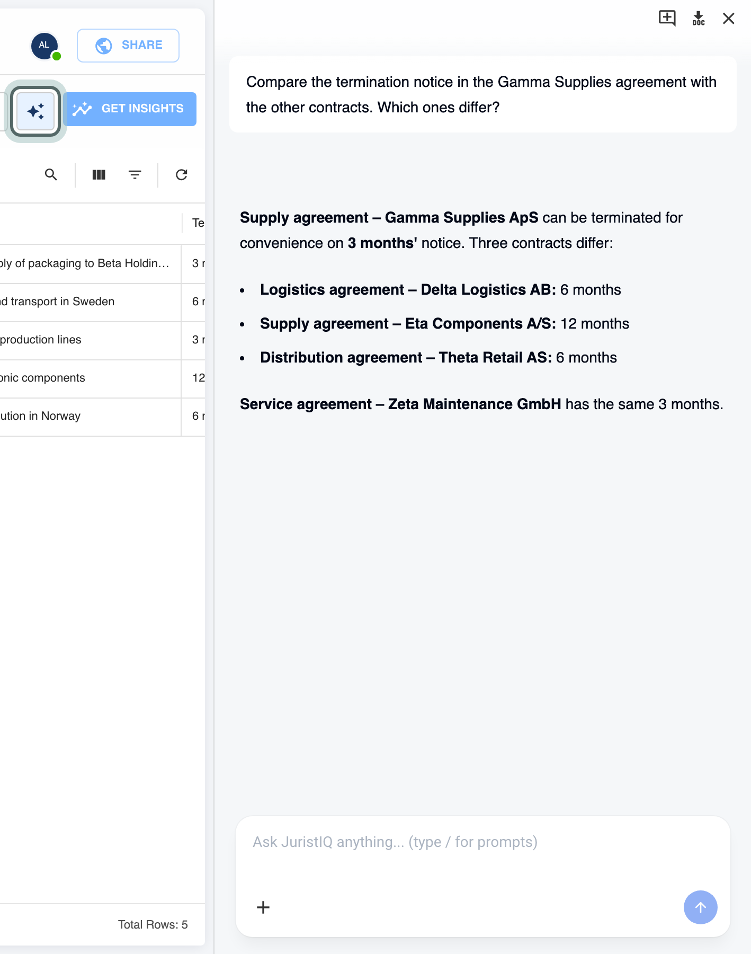Click 'Supply agreement – Gamma Supplies ApS' text
Viewport: 751px width, 954px height.
tap(389, 218)
